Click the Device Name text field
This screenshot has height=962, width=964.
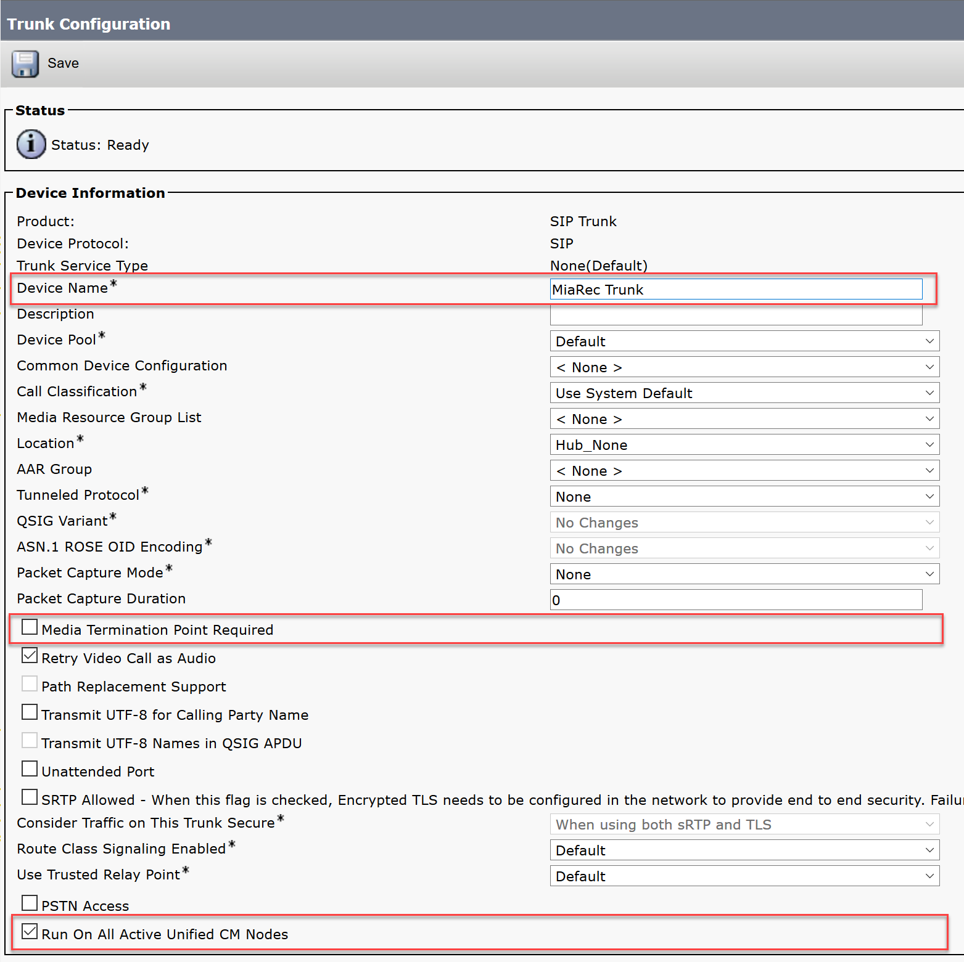[736, 290]
